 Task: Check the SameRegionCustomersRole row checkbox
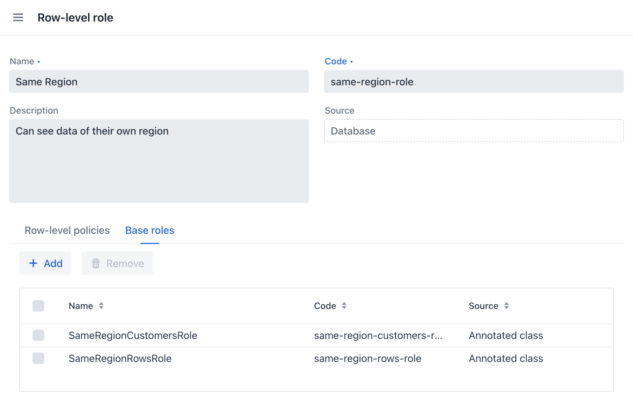38,335
